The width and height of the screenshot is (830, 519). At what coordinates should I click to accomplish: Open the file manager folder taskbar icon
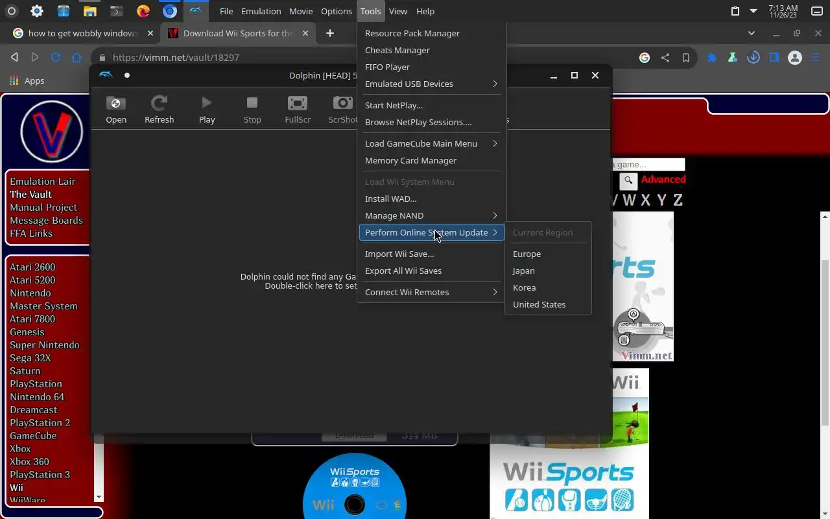89,11
